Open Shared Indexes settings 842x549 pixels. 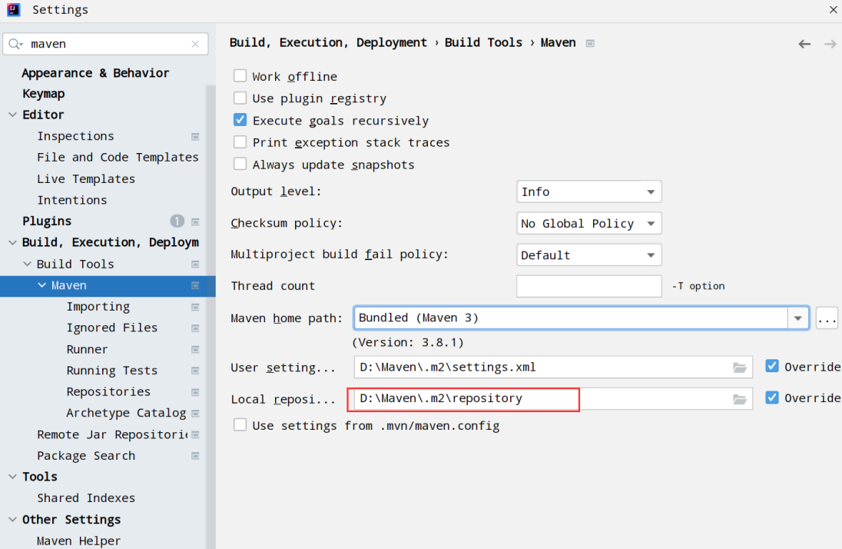pos(86,498)
